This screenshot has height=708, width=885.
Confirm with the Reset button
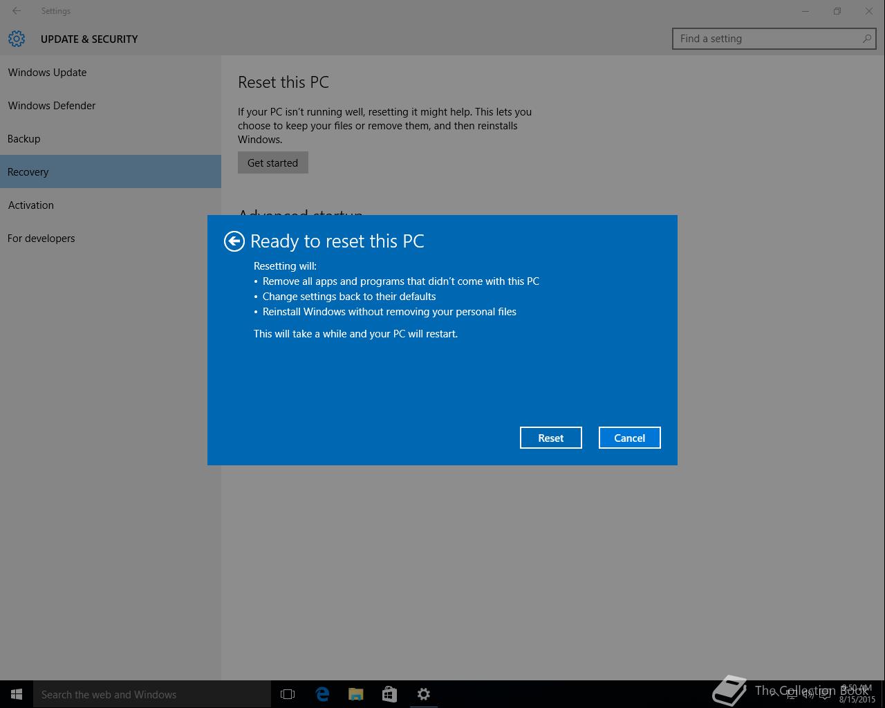pyautogui.click(x=551, y=438)
